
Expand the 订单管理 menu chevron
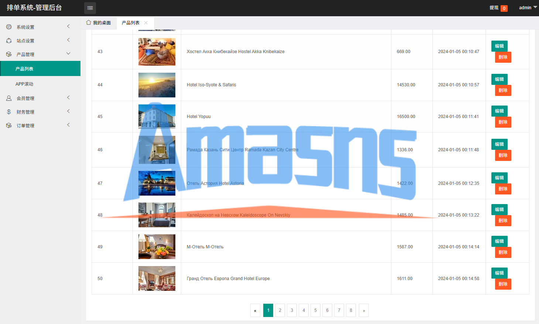point(68,125)
